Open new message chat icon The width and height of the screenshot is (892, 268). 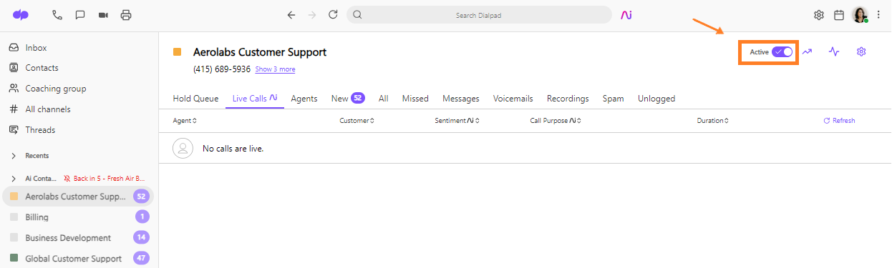(x=80, y=14)
